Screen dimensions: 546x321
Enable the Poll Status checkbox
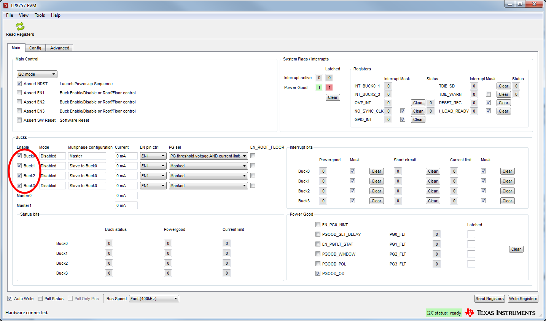(40, 299)
